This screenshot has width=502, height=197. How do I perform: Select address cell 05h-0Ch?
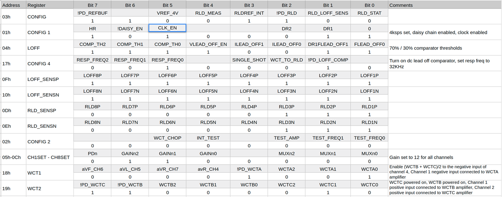13,157
